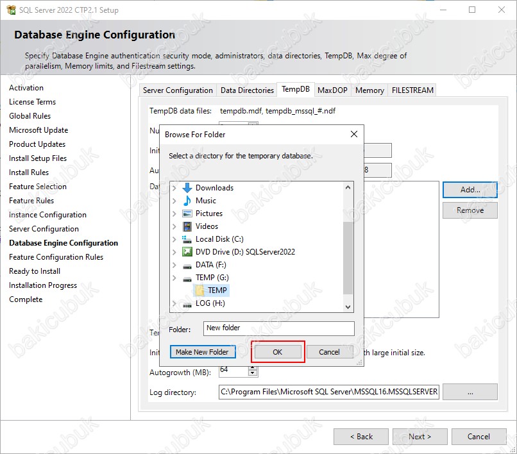The height and width of the screenshot is (454, 517).
Task: Click the folder tree scroll-up arrow
Action: pos(348,188)
